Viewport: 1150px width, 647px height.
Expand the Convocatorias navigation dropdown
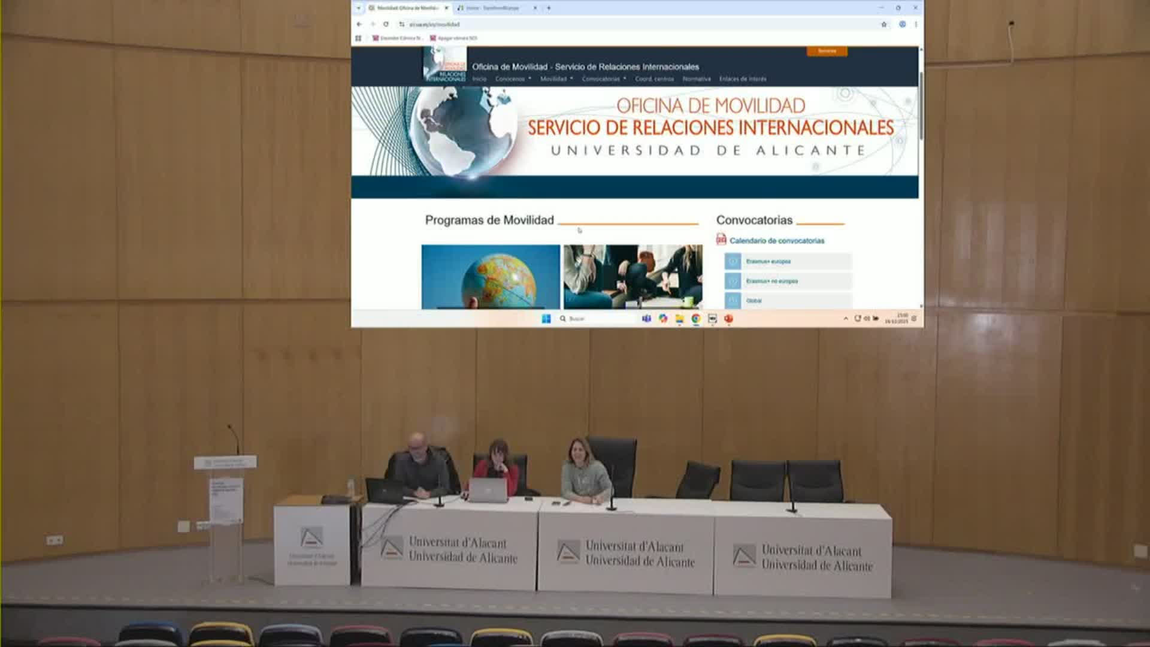pyautogui.click(x=604, y=79)
